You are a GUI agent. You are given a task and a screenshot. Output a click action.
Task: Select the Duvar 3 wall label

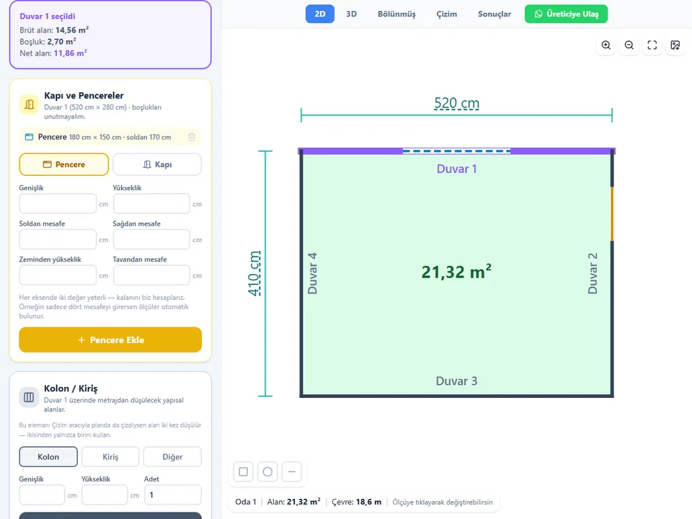tap(457, 381)
